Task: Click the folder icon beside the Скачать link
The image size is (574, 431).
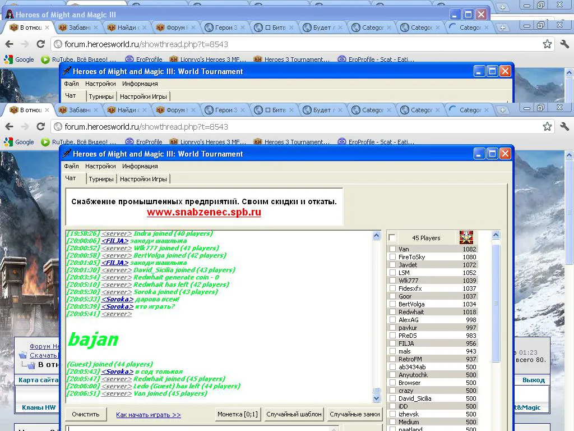Action: [23, 355]
